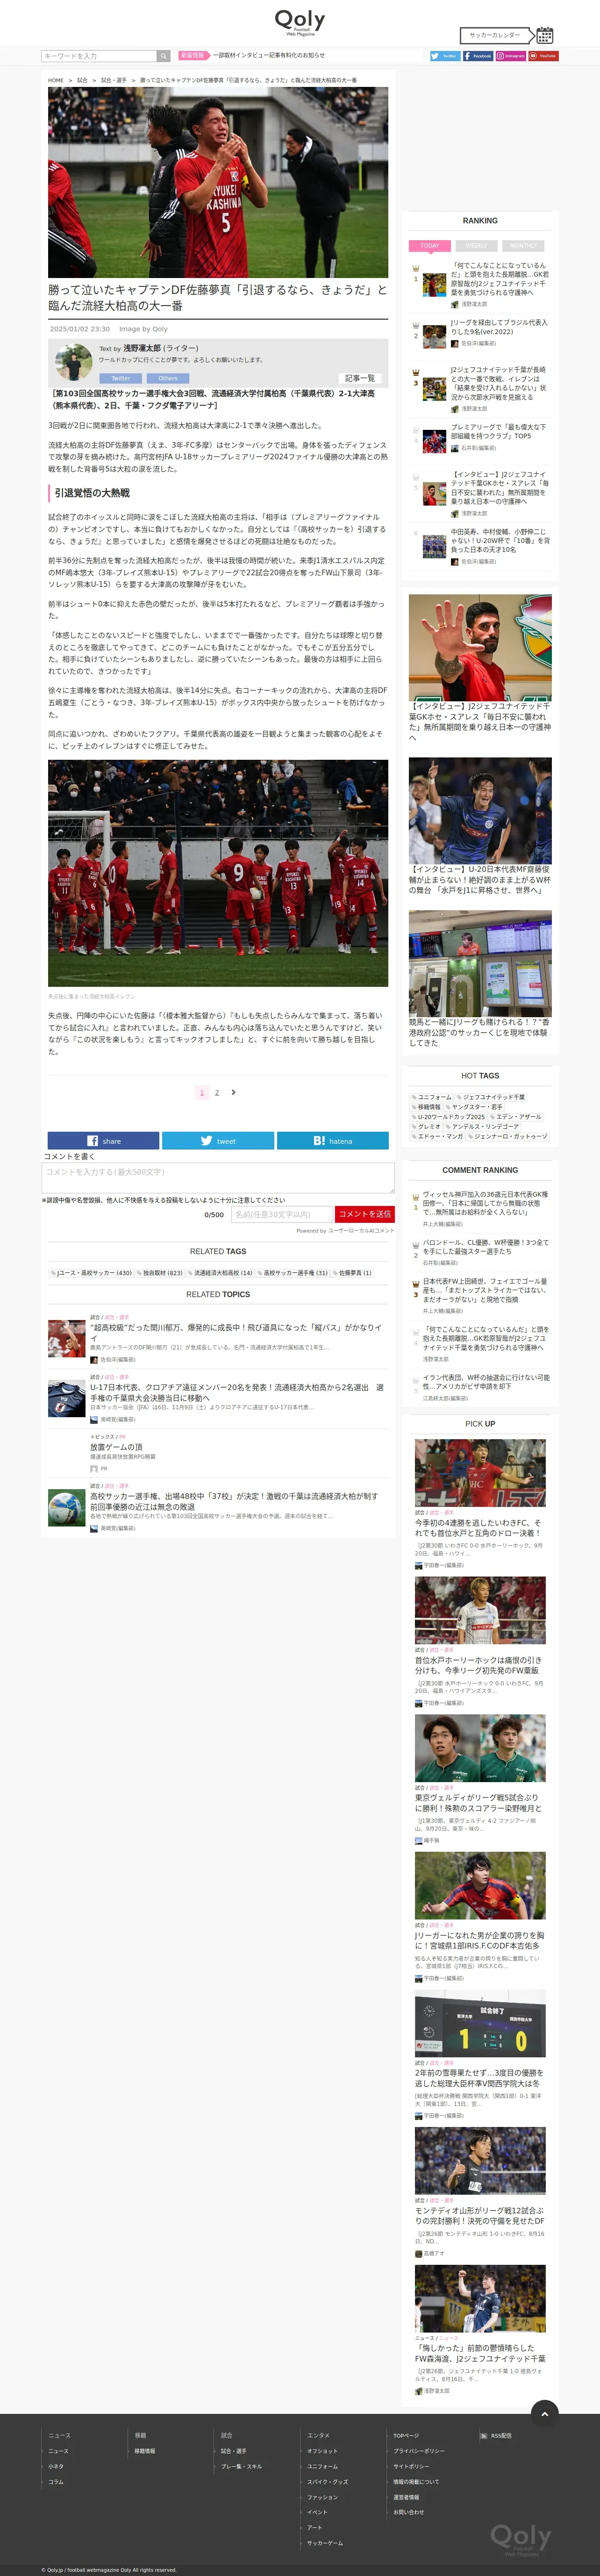Open writer's Others button under author profile
The width and height of the screenshot is (600, 2576).
[x=168, y=378]
